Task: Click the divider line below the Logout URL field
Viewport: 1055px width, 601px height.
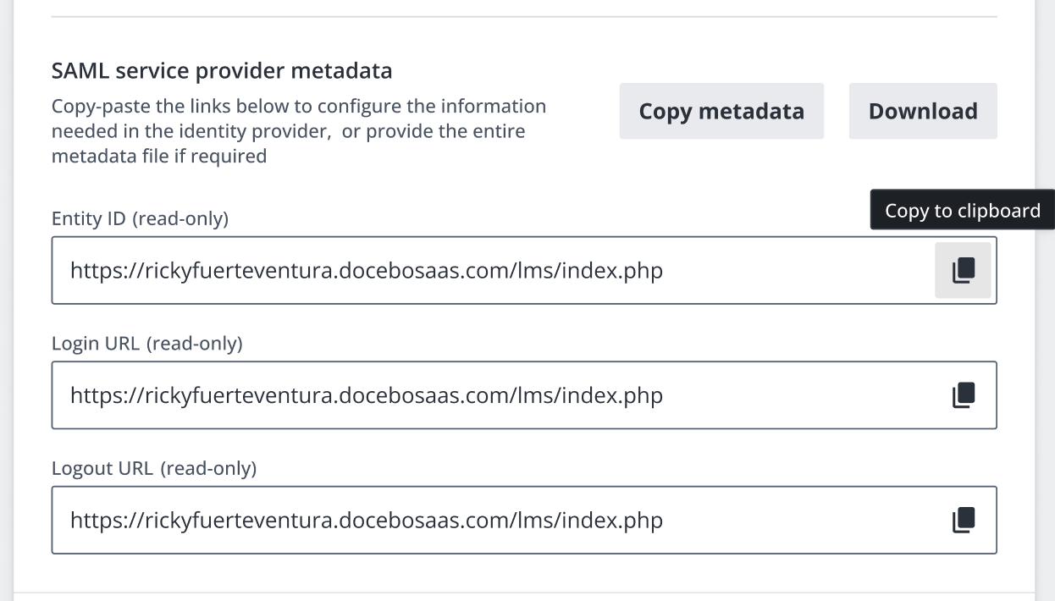Action: pos(524,593)
